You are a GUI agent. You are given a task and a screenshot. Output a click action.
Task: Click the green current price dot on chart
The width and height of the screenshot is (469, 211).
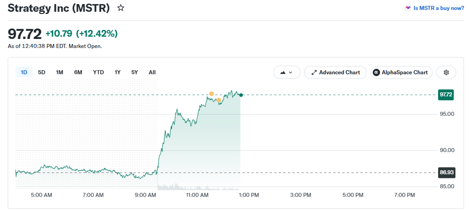(241, 95)
